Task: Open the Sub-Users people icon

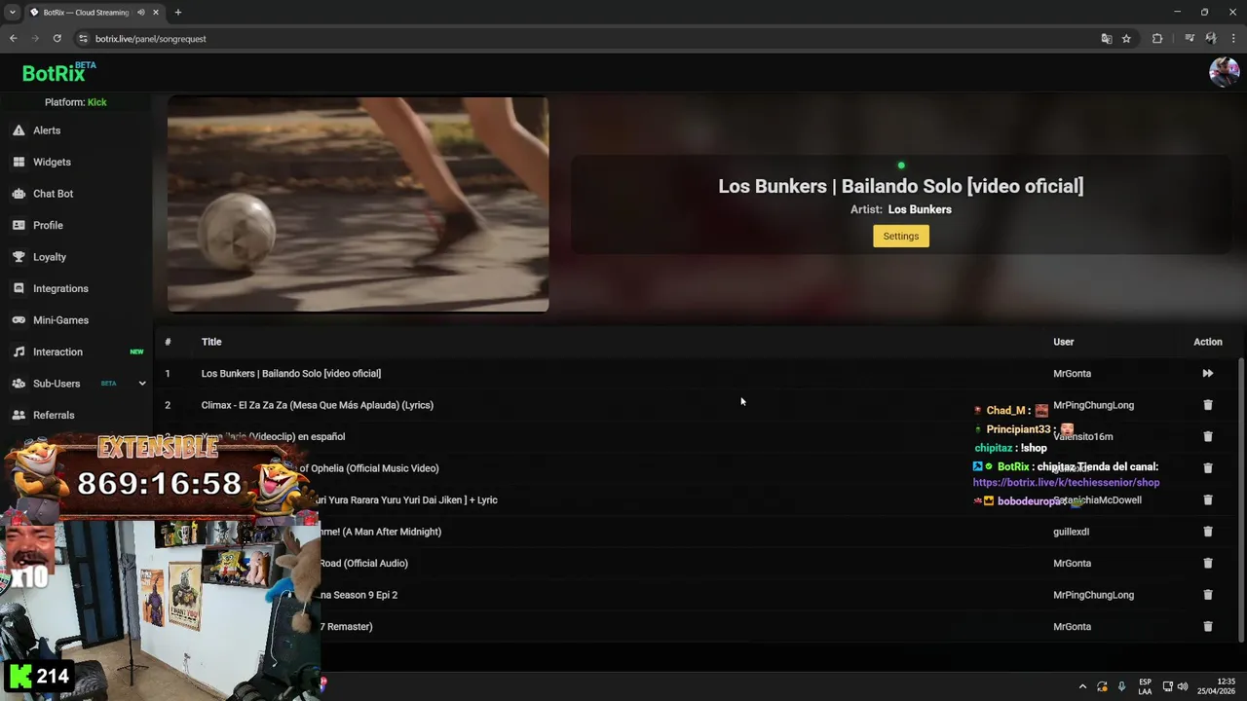Action: point(19,384)
